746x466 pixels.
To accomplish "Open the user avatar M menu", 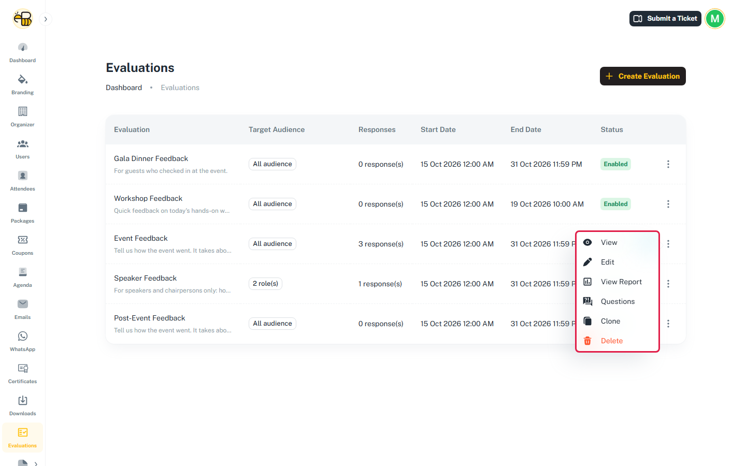I will [715, 19].
